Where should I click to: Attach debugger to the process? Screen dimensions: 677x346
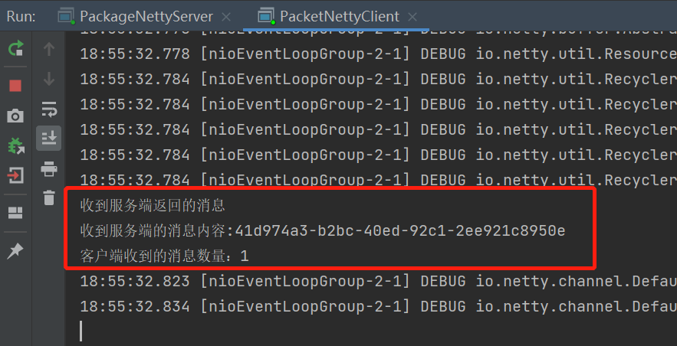coord(15,145)
